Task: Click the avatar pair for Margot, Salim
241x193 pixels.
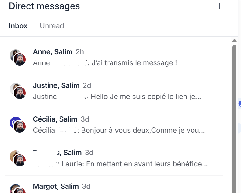Action: click(18, 189)
